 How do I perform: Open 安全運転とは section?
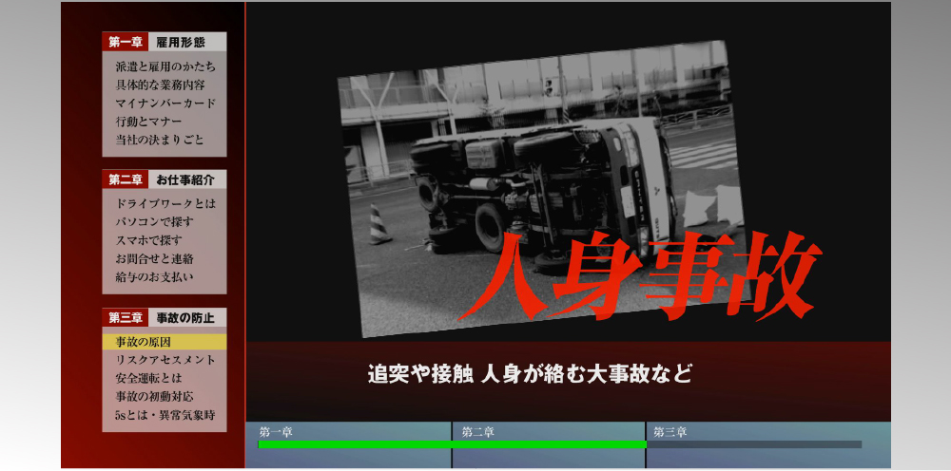pyautogui.click(x=148, y=378)
